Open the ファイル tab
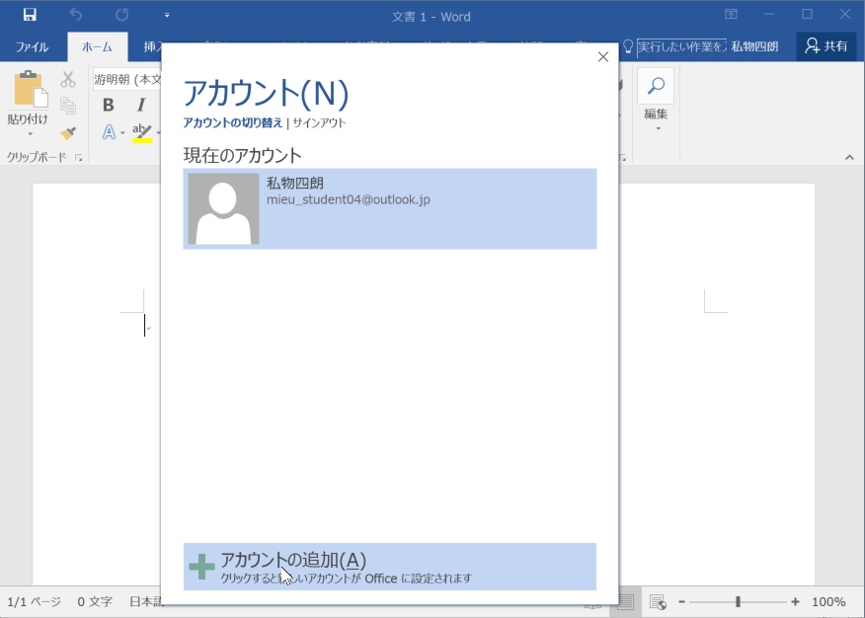Image resolution: width=865 pixels, height=618 pixels. [x=32, y=46]
